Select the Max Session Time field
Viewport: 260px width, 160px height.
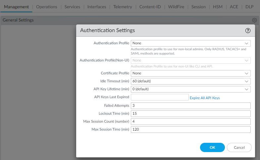[x=190, y=130]
